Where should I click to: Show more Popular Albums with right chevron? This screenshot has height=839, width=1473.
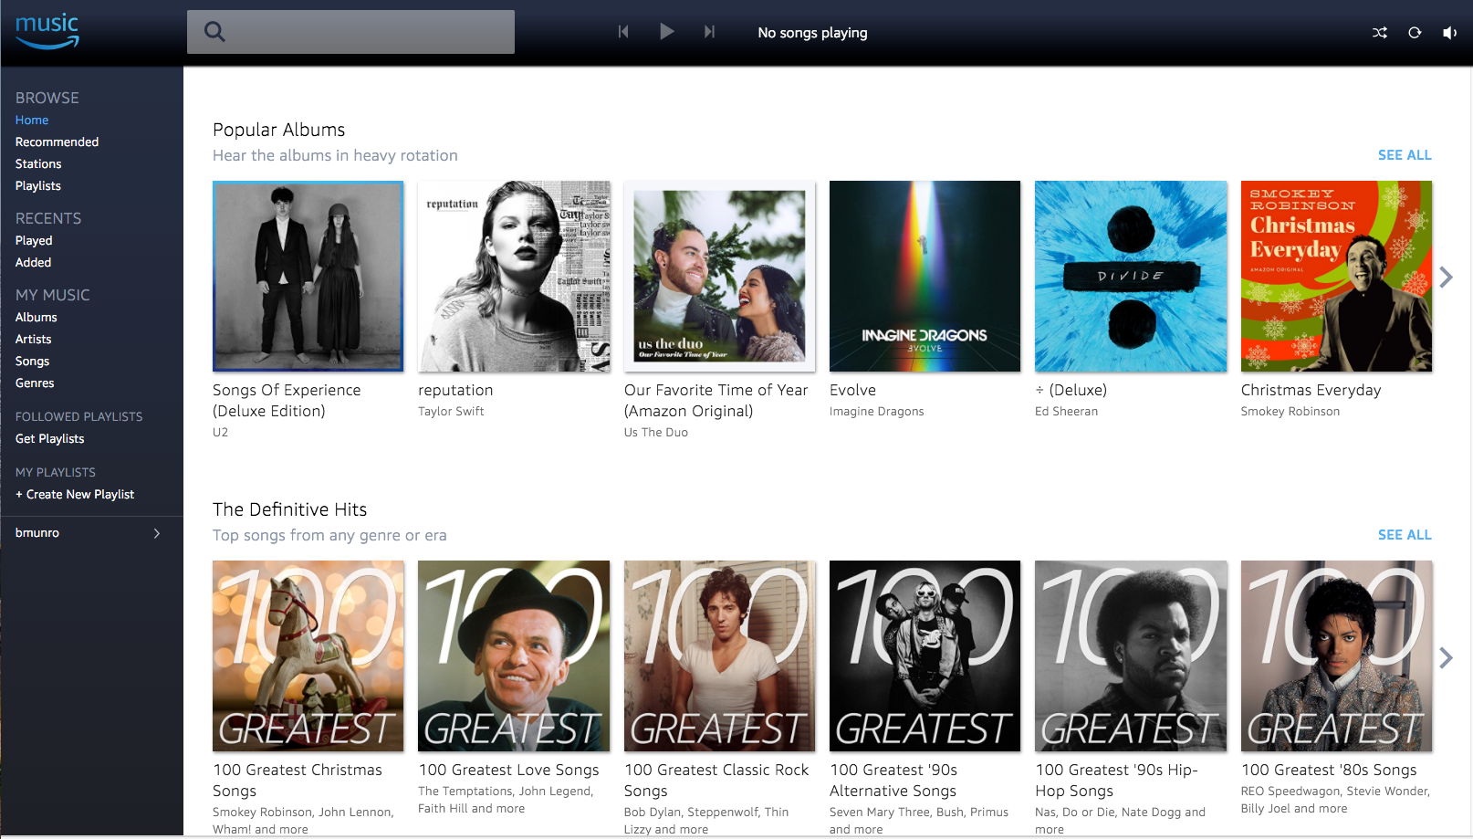(1446, 277)
